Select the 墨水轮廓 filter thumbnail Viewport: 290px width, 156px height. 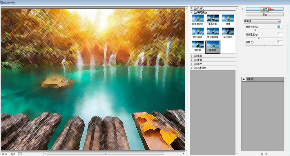pyautogui.click(x=213, y=20)
